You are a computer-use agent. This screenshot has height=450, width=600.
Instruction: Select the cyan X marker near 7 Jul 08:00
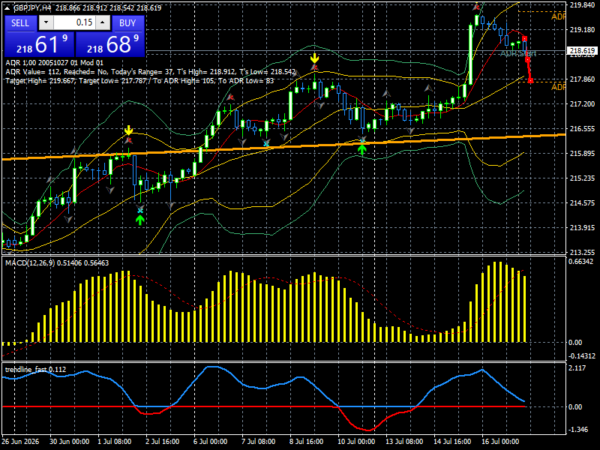pyautogui.click(x=266, y=144)
